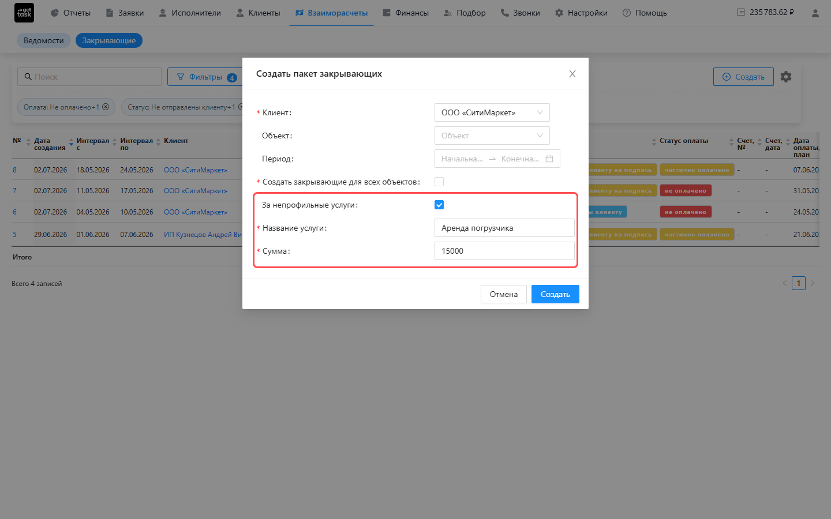Viewport: 831px width, 519px height.
Task: Expand the Клиент dropdown
Action: click(x=492, y=112)
